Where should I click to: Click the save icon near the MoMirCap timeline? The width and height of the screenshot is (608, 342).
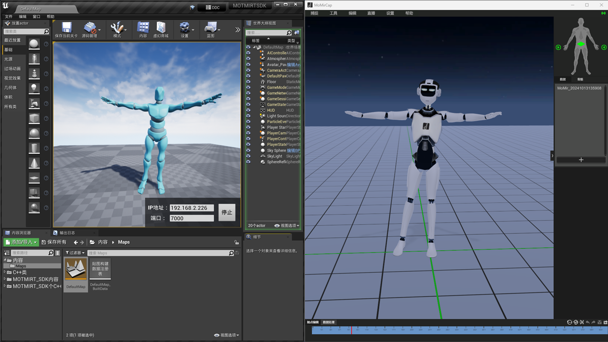pos(599,322)
